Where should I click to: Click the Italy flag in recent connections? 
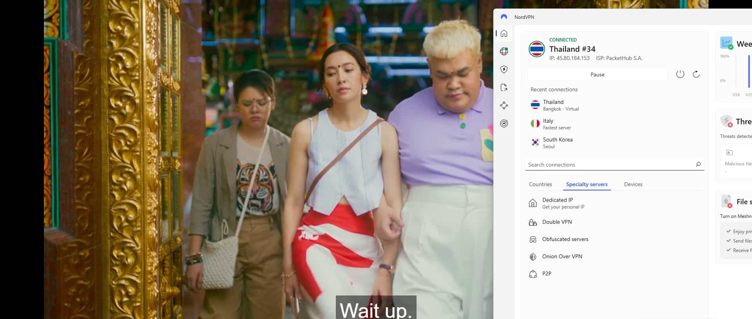[x=535, y=123]
